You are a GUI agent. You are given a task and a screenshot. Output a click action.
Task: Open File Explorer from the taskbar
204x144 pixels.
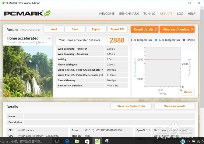point(77,141)
